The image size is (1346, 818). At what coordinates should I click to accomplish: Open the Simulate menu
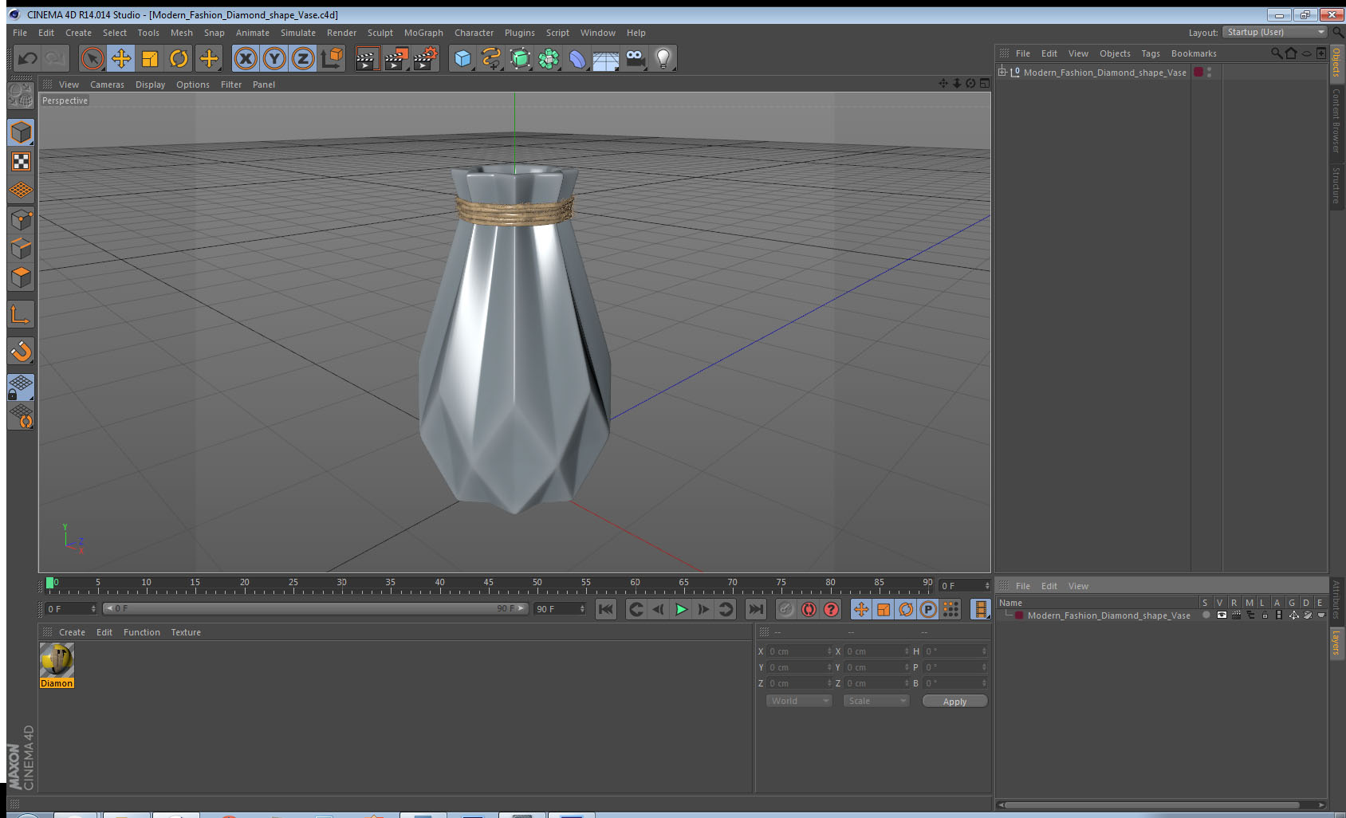(298, 33)
